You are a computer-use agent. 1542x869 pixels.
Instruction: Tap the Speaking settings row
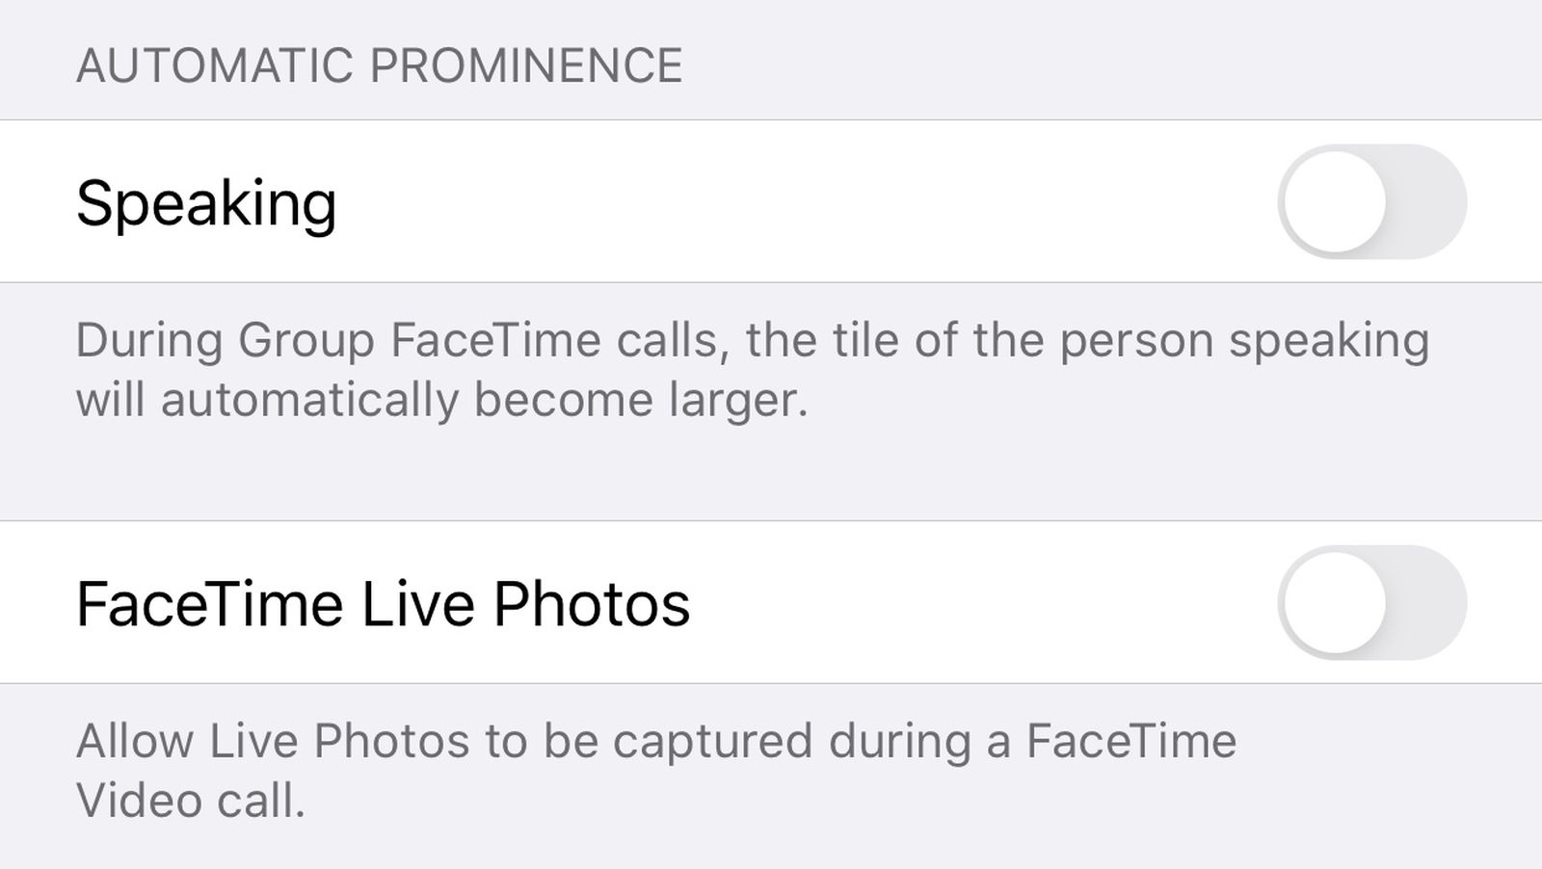pos(675,200)
